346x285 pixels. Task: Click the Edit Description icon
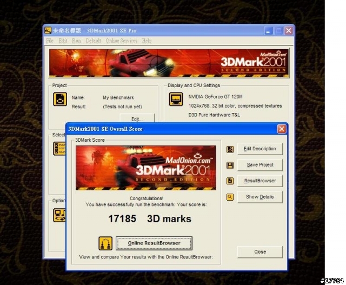pos(230,149)
